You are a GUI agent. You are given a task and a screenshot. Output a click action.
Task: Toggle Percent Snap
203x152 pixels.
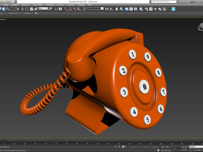click(x=75, y=9)
